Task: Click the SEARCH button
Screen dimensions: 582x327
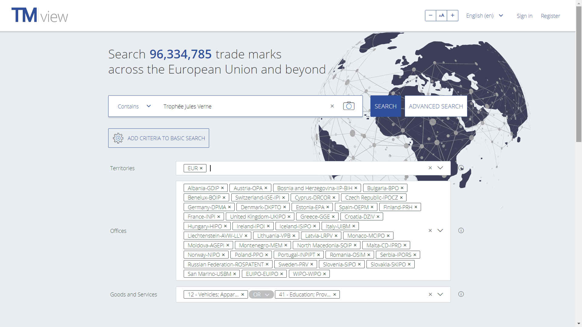Action: coord(386,106)
